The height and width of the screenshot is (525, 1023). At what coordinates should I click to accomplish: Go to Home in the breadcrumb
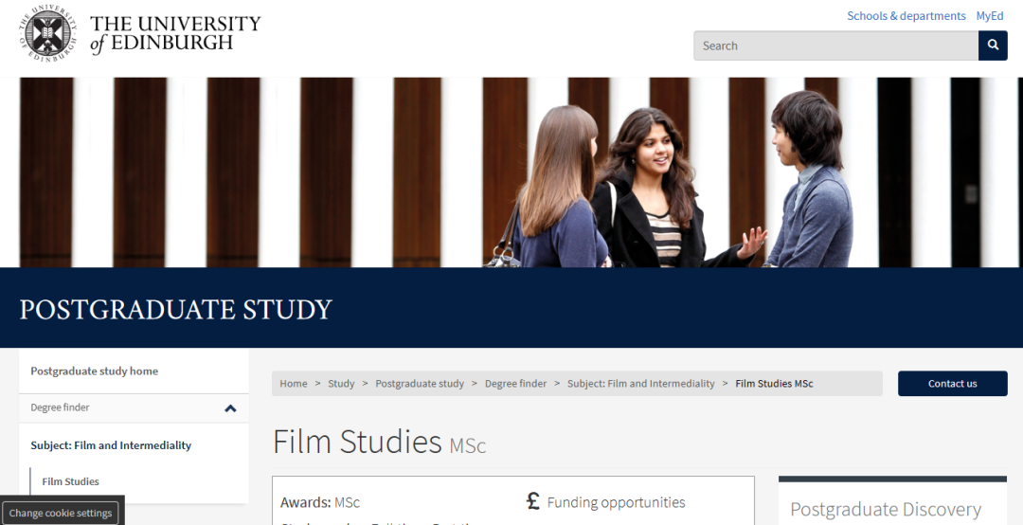click(294, 383)
